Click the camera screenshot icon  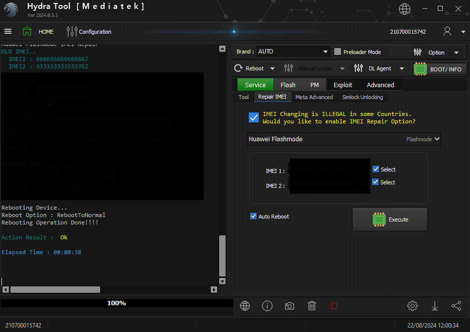pyautogui.click(x=290, y=306)
